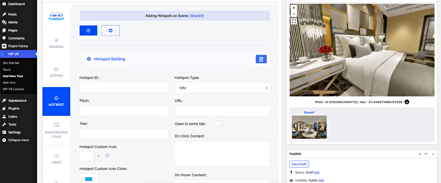
Task: Toggle fullscreen on the tour preview
Action: tap(294, 21)
